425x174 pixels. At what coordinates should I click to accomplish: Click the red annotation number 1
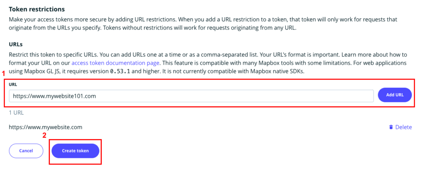click(x=4, y=73)
